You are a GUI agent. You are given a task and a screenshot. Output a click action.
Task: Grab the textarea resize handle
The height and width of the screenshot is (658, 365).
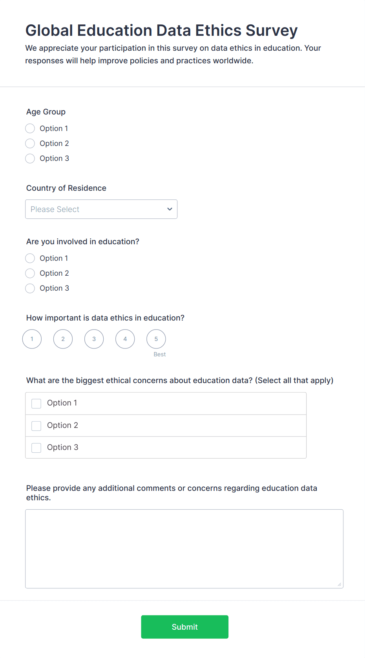tap(339, 584)
